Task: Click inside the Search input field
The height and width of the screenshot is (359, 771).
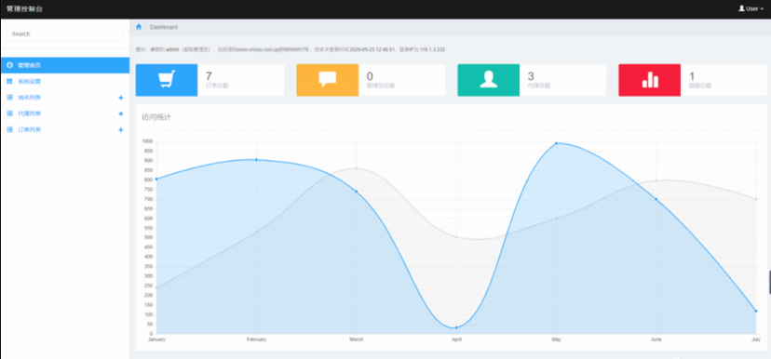Action: point(65,33)
